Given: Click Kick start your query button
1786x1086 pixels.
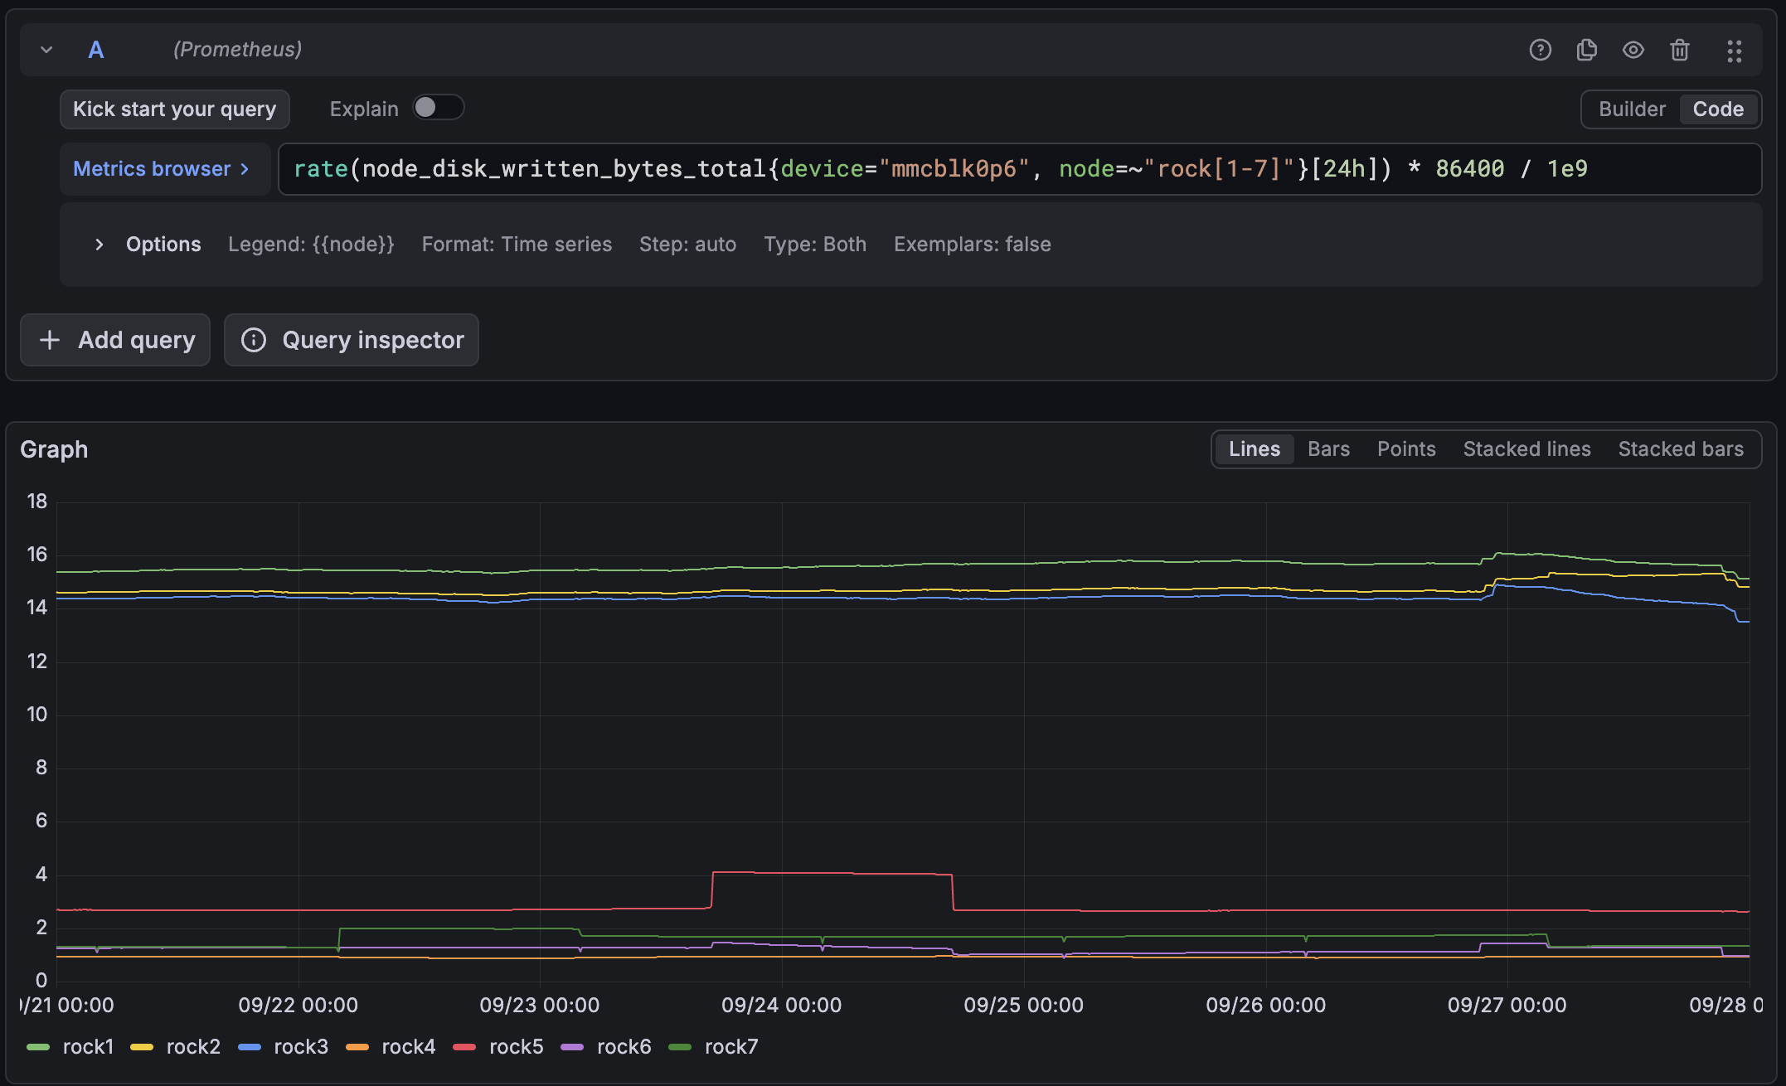Looking at the screenshot, I should click(x=174, y=109).
